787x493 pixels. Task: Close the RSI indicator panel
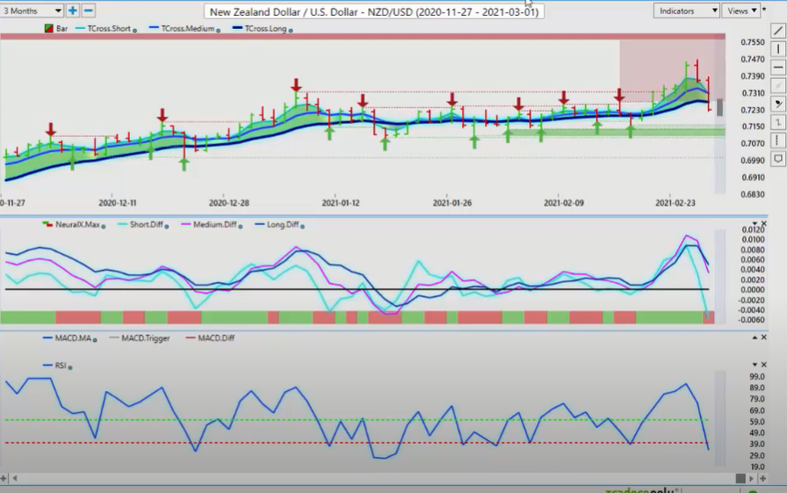click(x=764, y=365)
